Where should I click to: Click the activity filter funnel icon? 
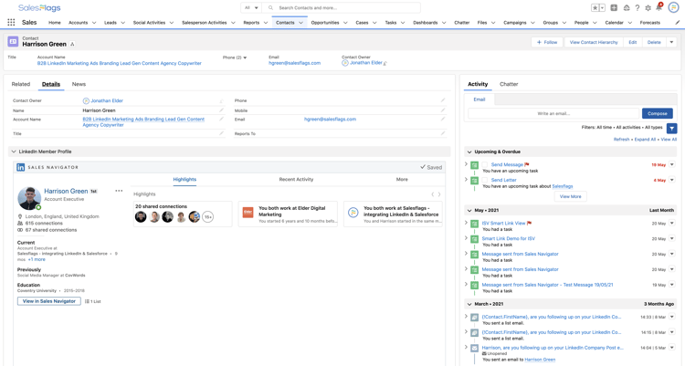click(x=671, y=129)
